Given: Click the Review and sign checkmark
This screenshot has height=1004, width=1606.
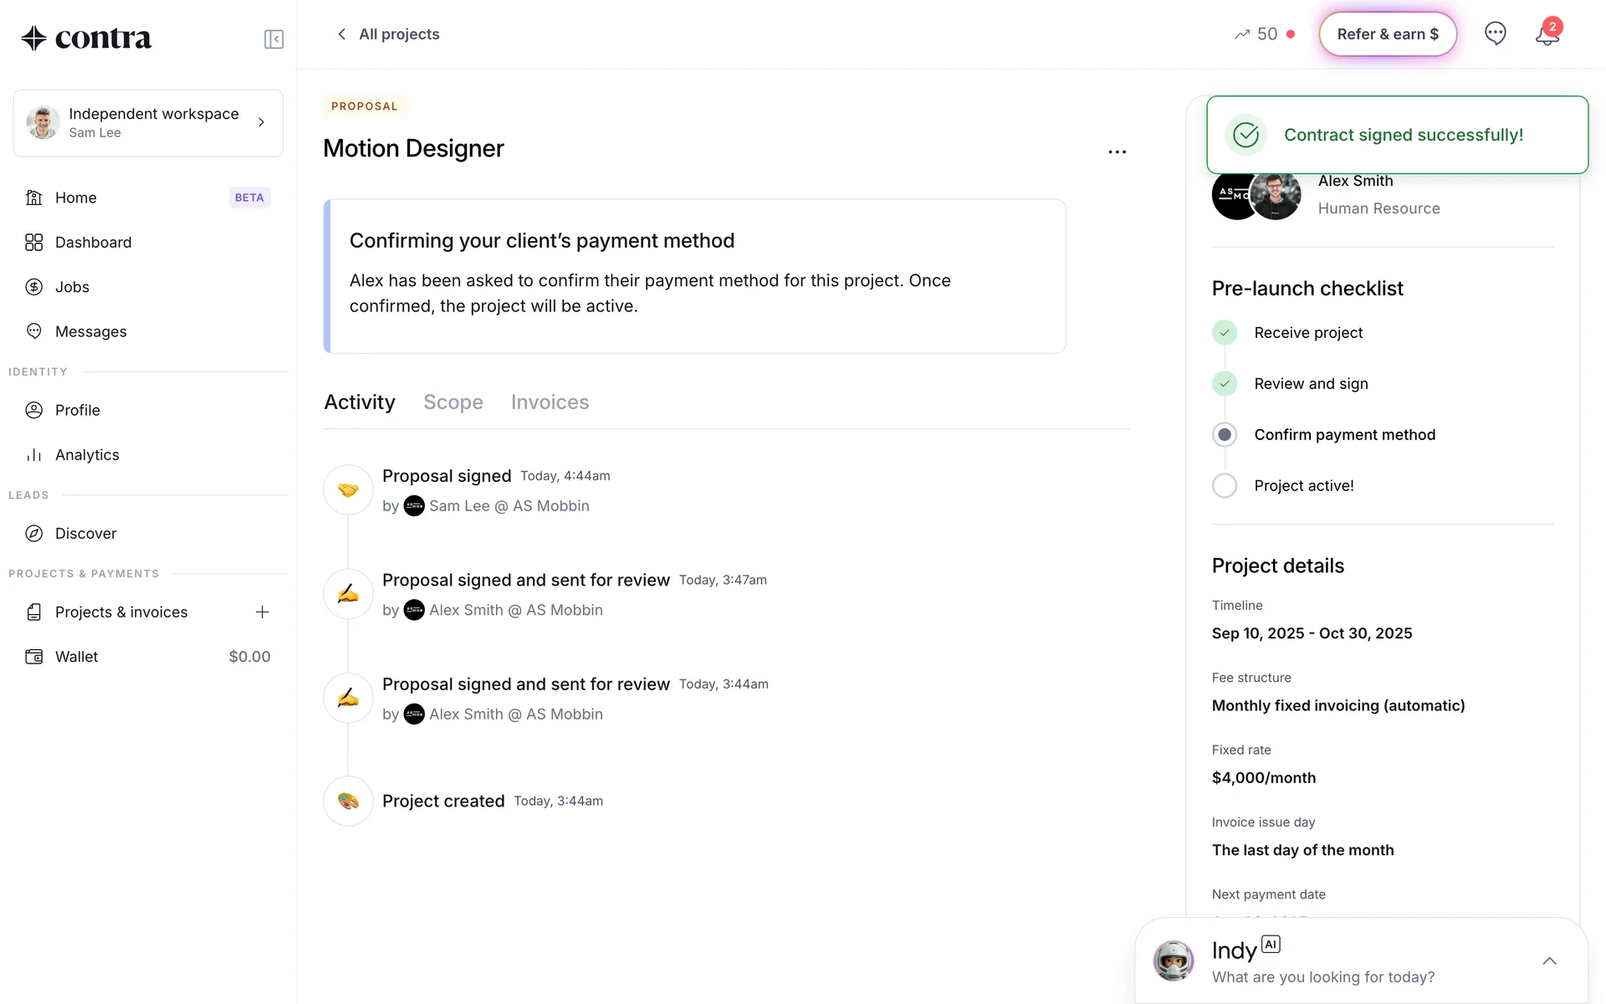Looking at the screenshot, I should tap(1225, 384).
